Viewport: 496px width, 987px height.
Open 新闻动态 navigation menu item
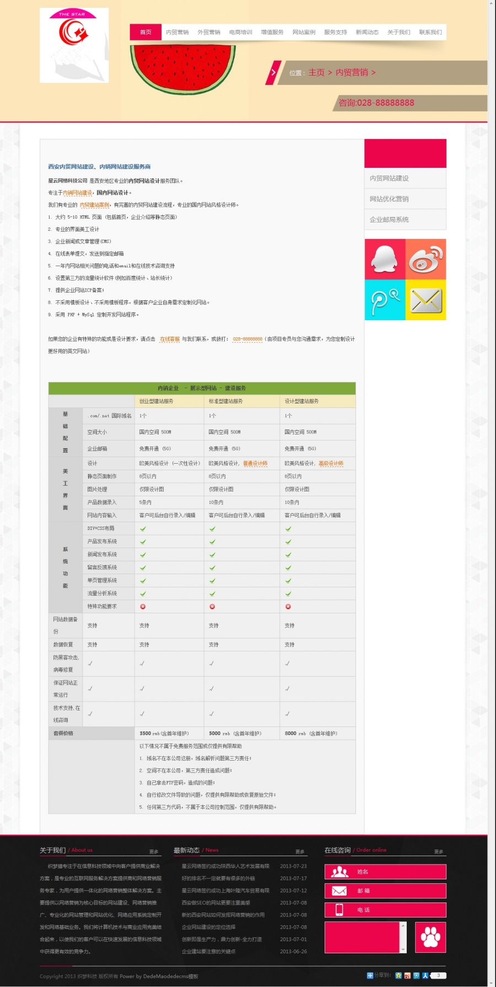click(367, 32)
